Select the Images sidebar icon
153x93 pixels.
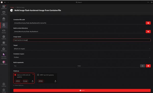[4, 25]
